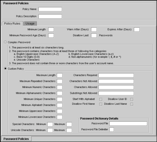
Task: Click the Unicode Characters Minimum box
Action: pyautogui.click(x=50, y=130)
